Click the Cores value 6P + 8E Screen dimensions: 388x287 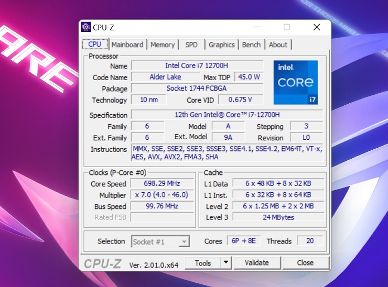244,241
